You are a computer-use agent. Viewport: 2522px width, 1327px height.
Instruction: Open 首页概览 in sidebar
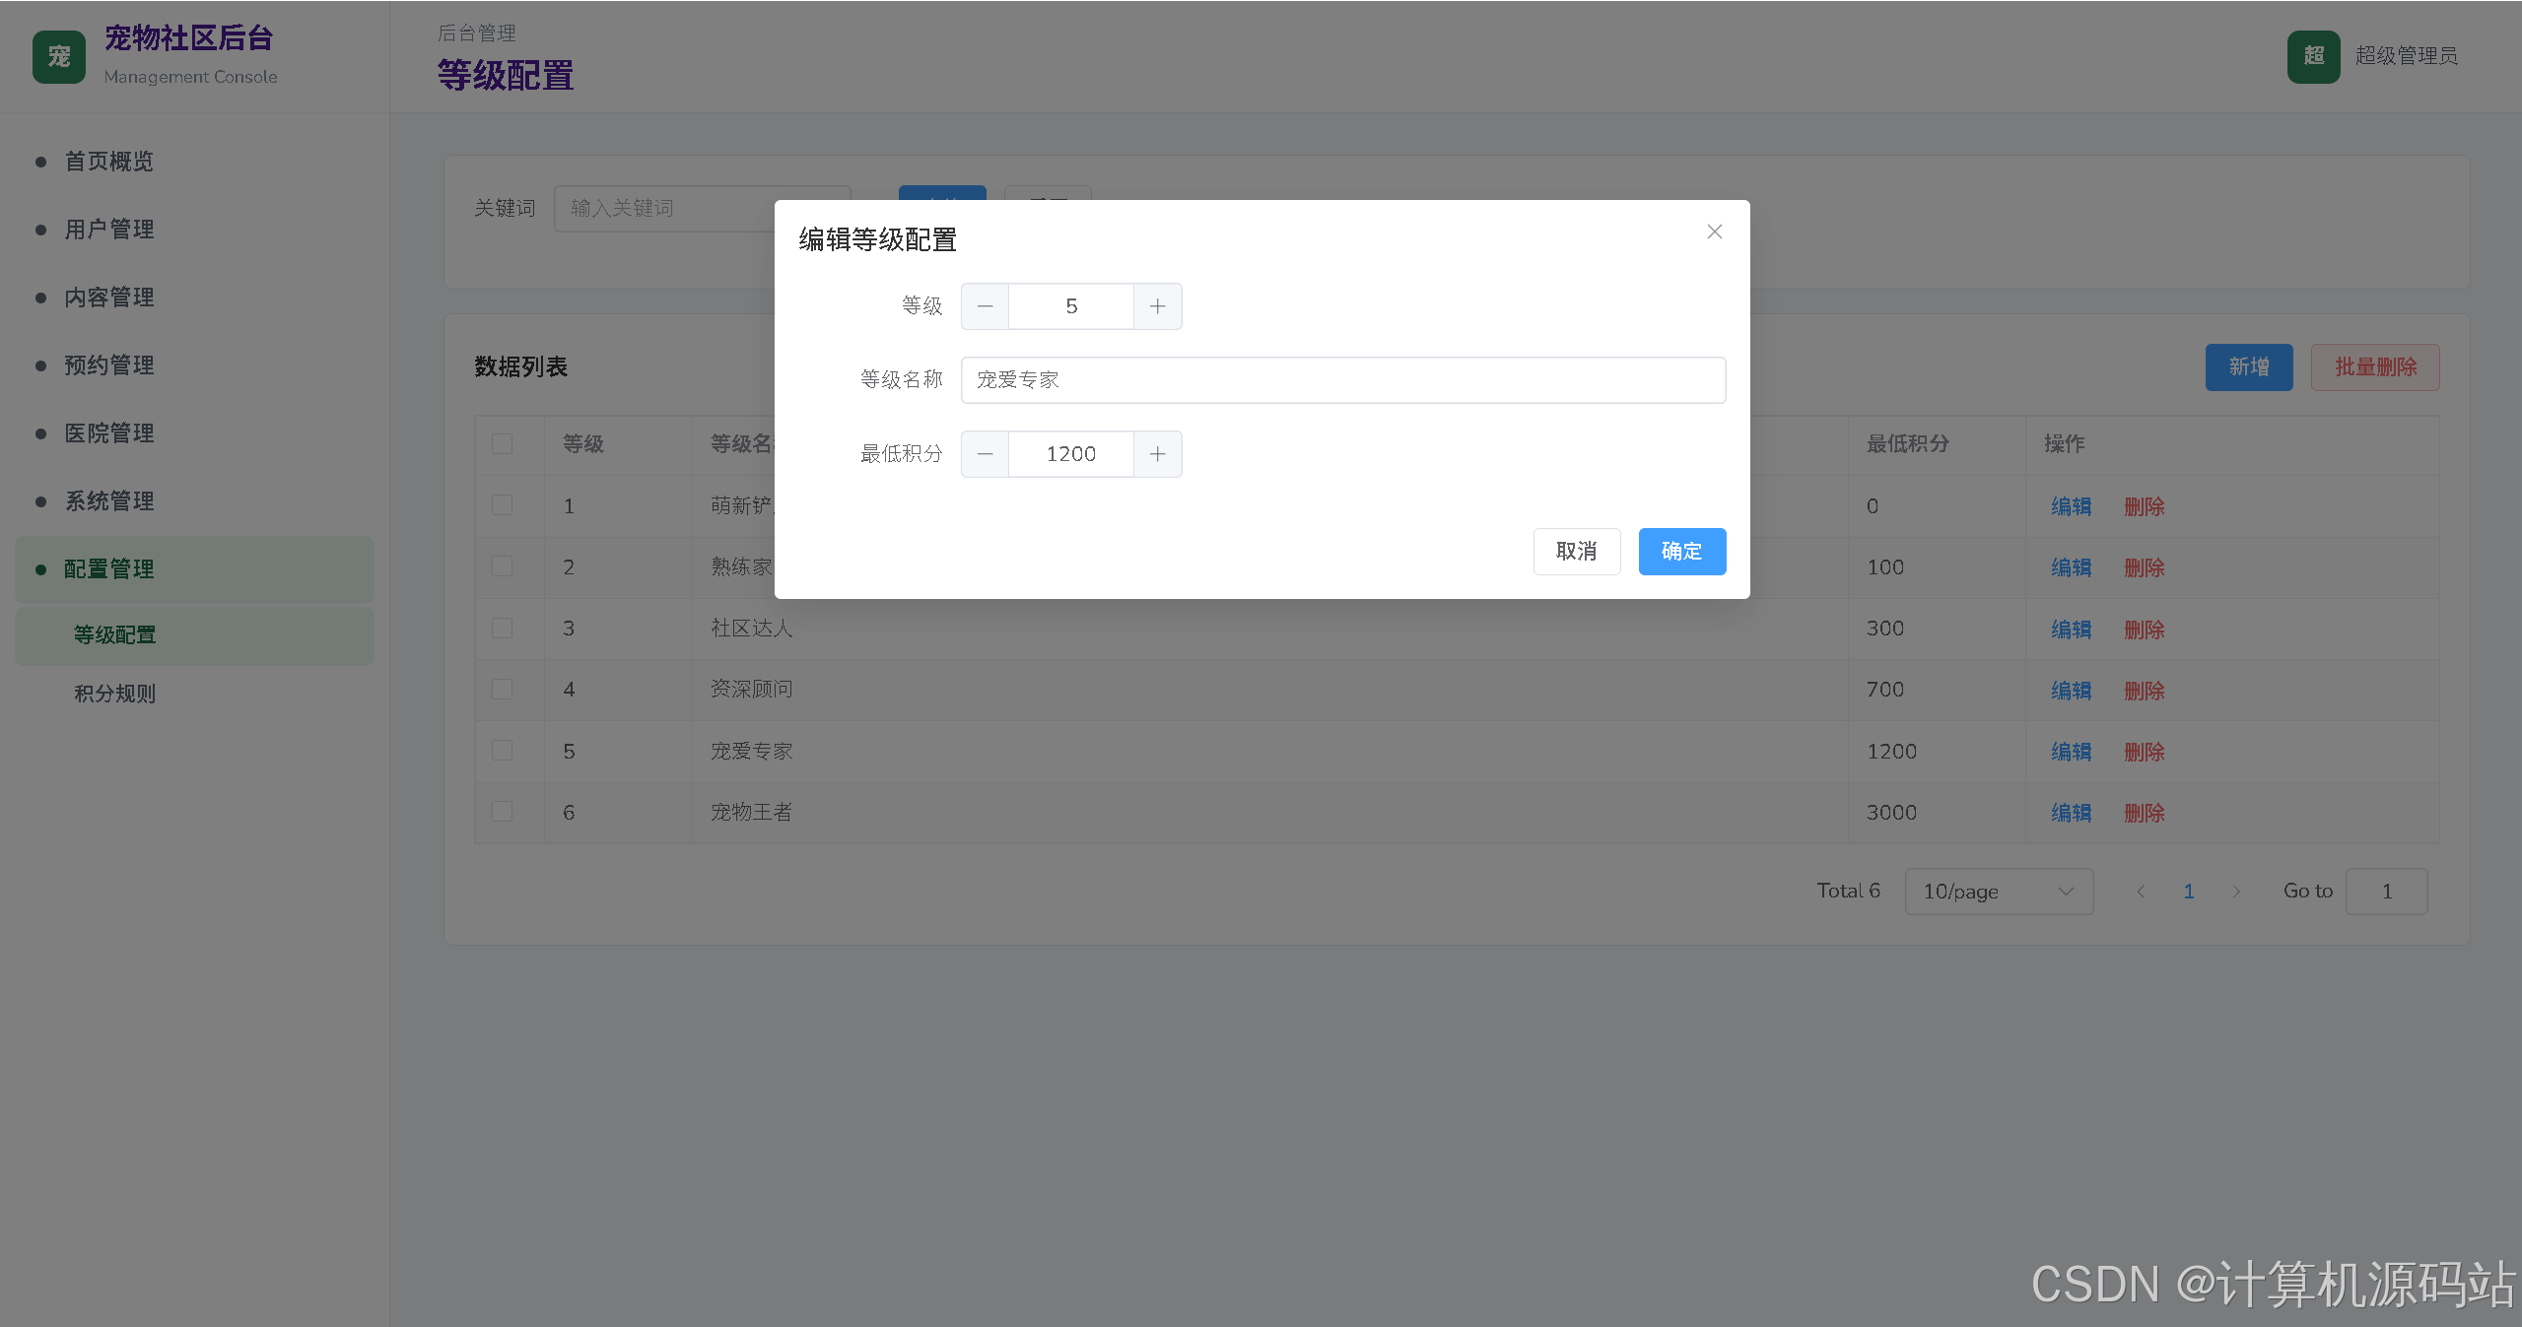pos(194,162)
